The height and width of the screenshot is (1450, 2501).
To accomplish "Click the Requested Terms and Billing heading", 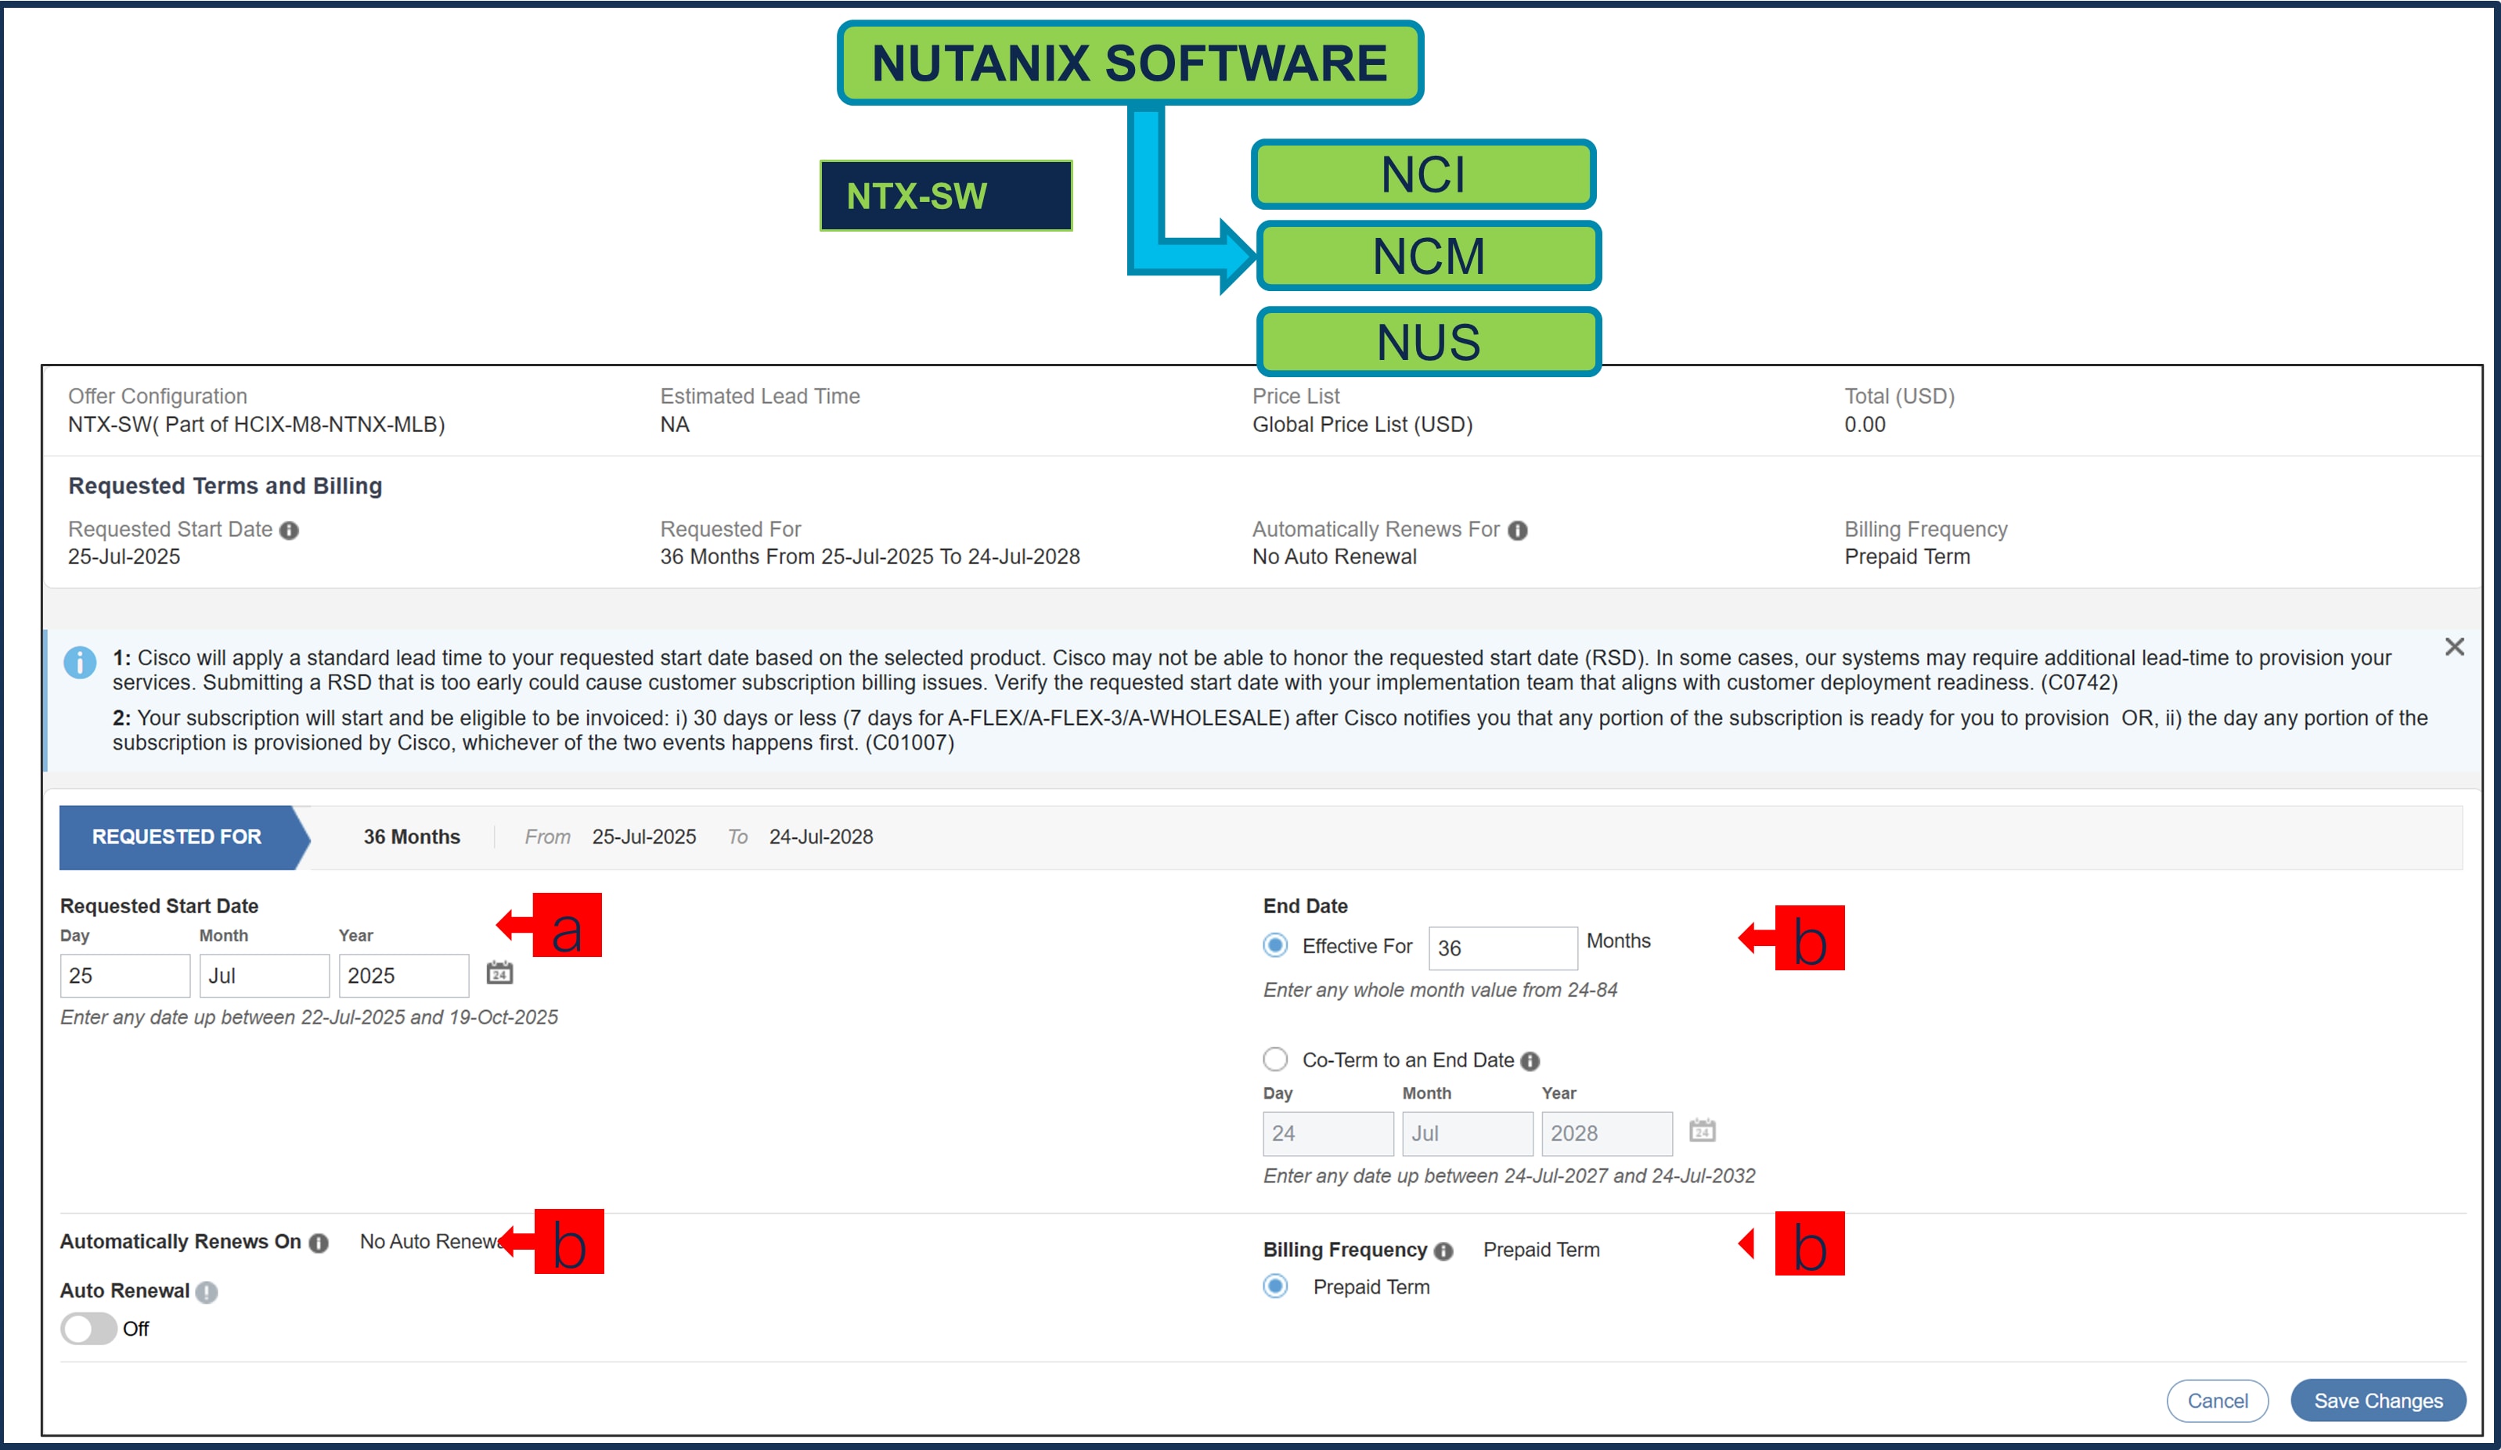I will pyautogui.click(x=225, y=486).
